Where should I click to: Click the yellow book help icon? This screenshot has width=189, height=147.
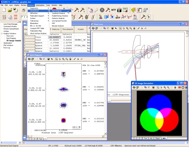(x=133, y=10)
